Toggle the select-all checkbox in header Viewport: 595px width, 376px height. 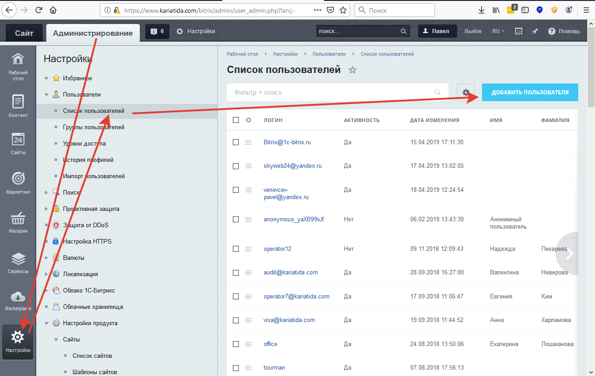(236, 120)
